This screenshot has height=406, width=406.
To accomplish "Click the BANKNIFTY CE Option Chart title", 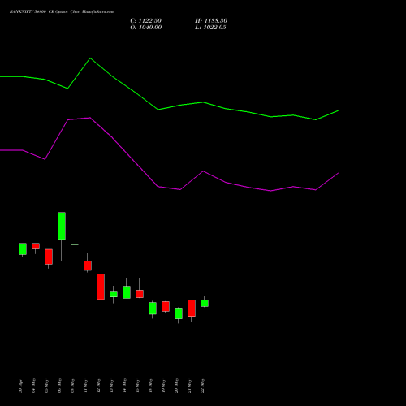I will [62, 12].
